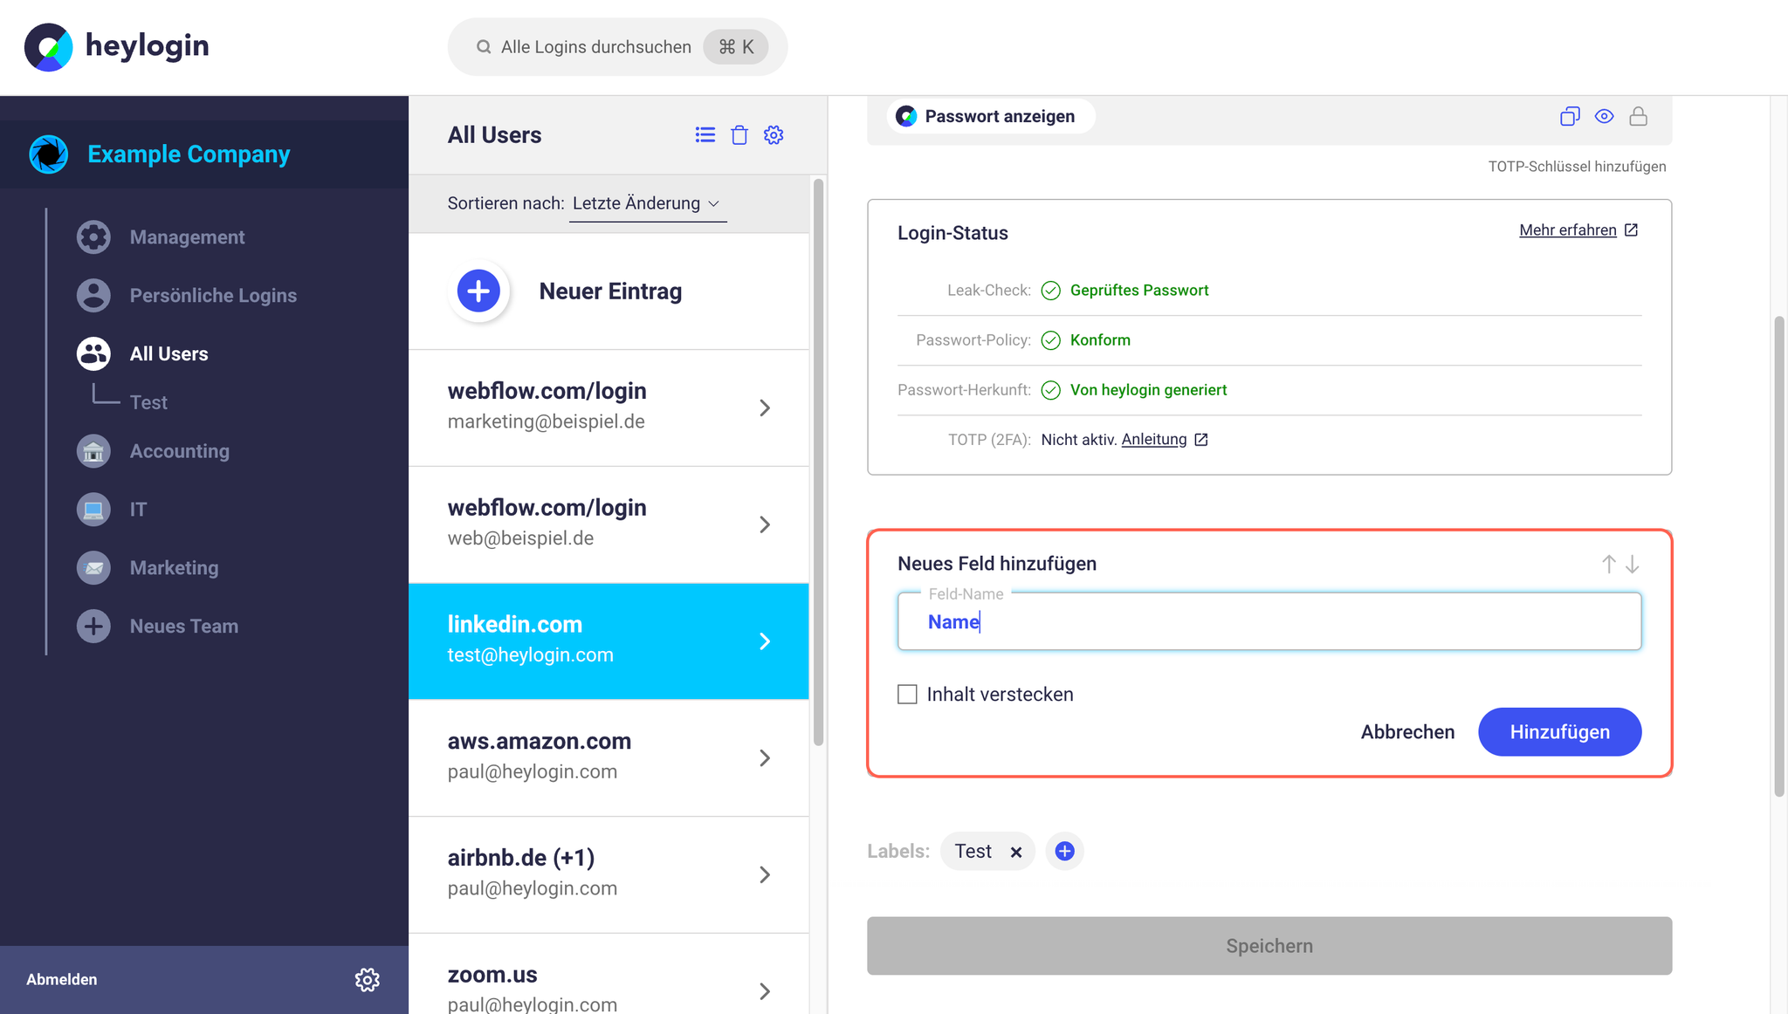
Task: Click the Marketing envelope icon
Action: tap(93, 568)
